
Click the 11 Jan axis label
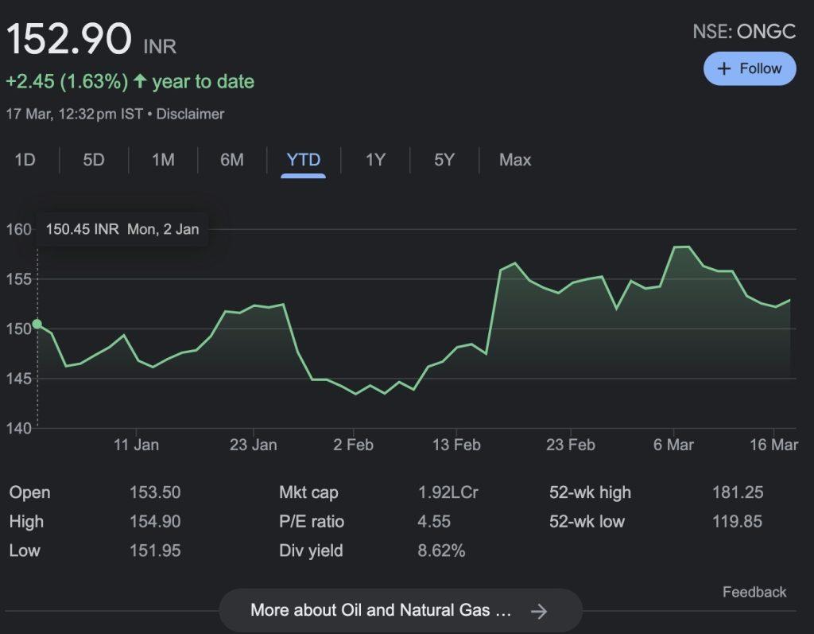pos(136,445)
